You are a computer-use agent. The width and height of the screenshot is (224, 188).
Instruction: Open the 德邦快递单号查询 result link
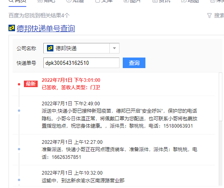click(x=46, y=28)
